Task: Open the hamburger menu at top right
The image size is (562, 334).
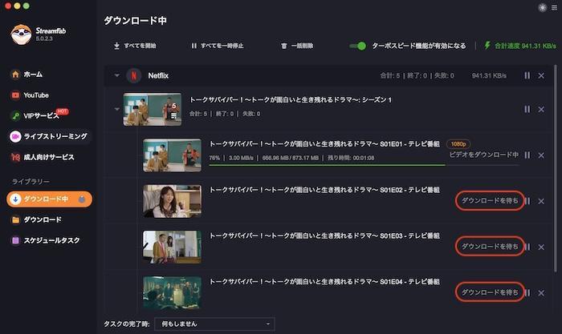Action: (x=554, y=7)
